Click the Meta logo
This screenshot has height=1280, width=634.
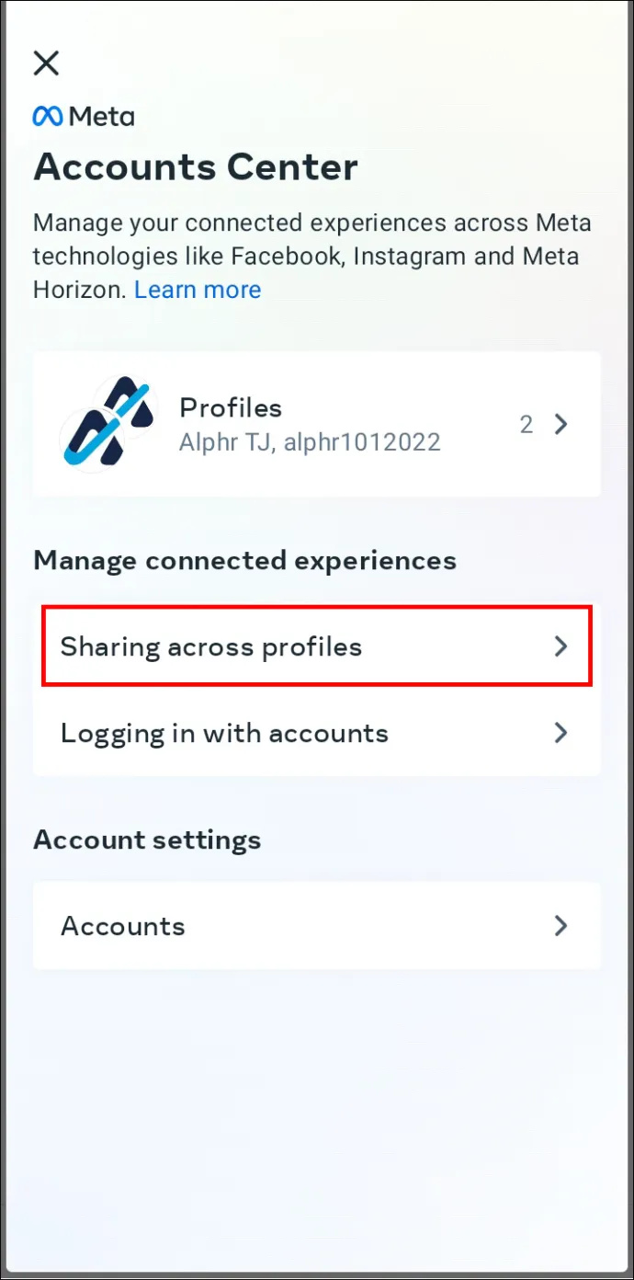[x=84, y=117]
